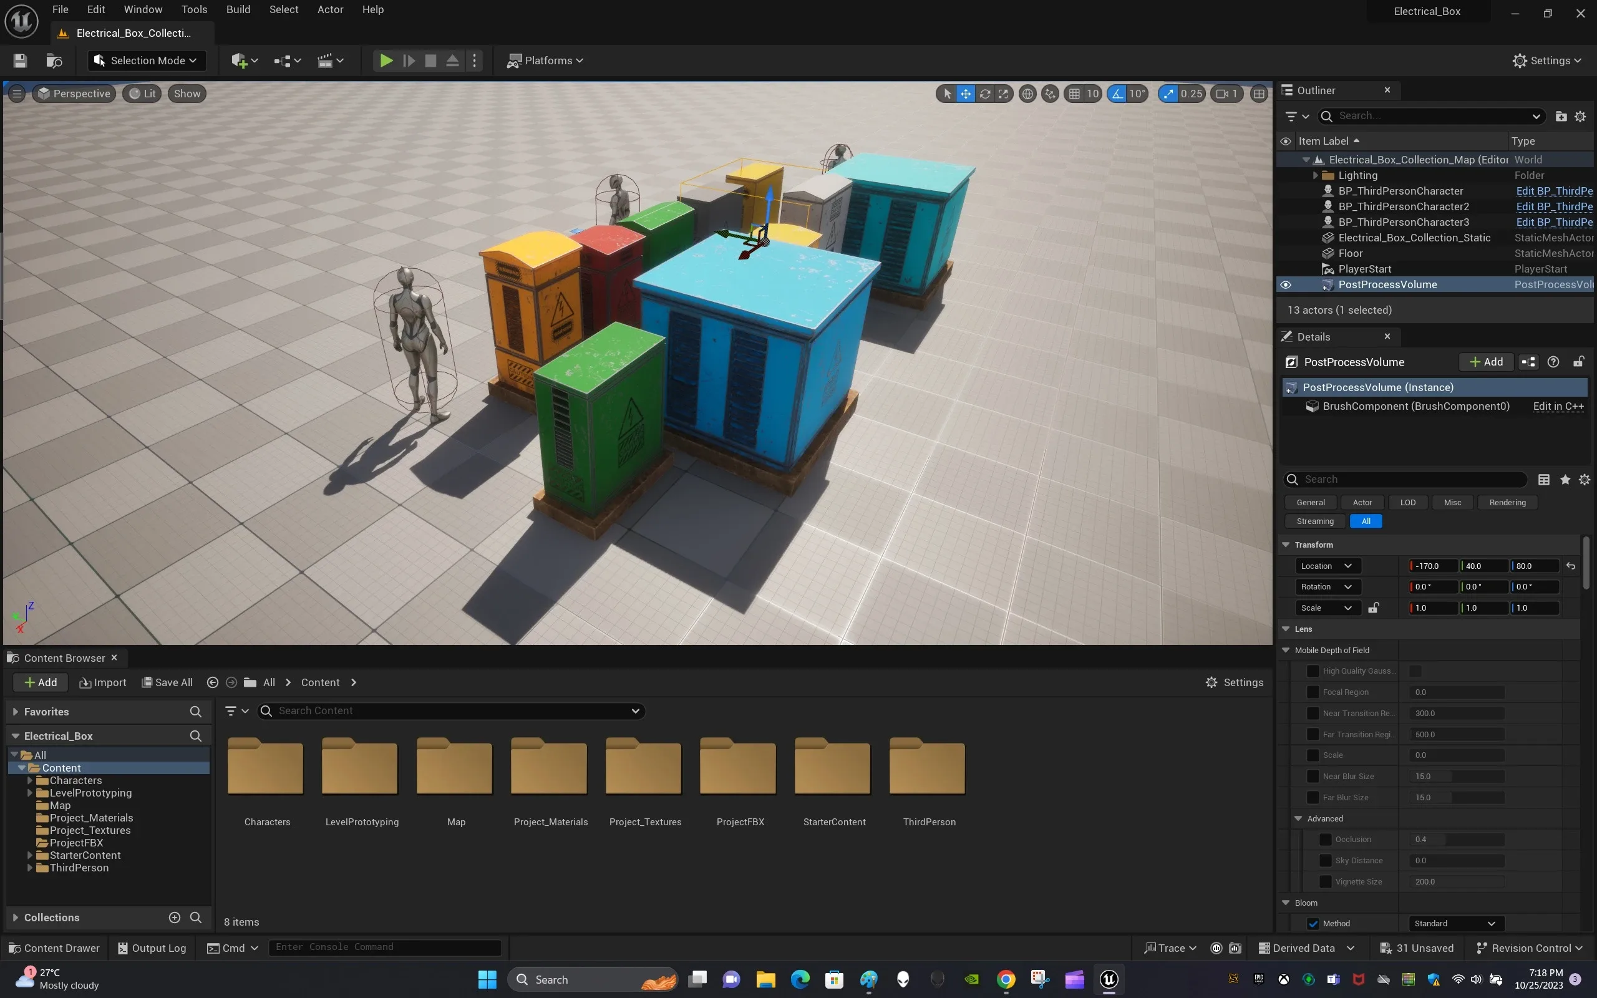Open Lit view mode menu
The image size is (1597, 998).
[x=142, y=94]
